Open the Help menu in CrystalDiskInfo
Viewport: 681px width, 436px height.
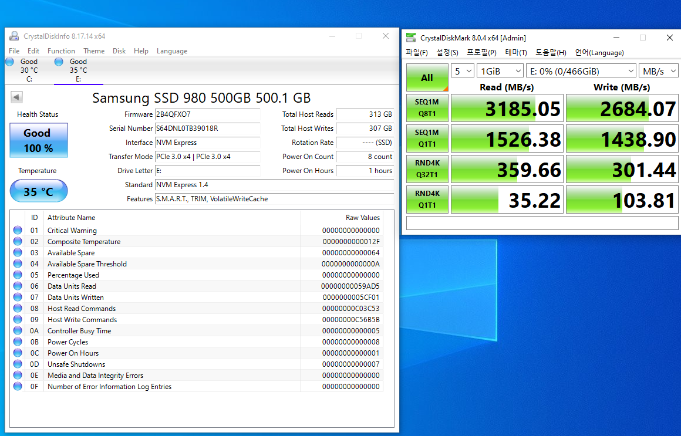(141, 51)
